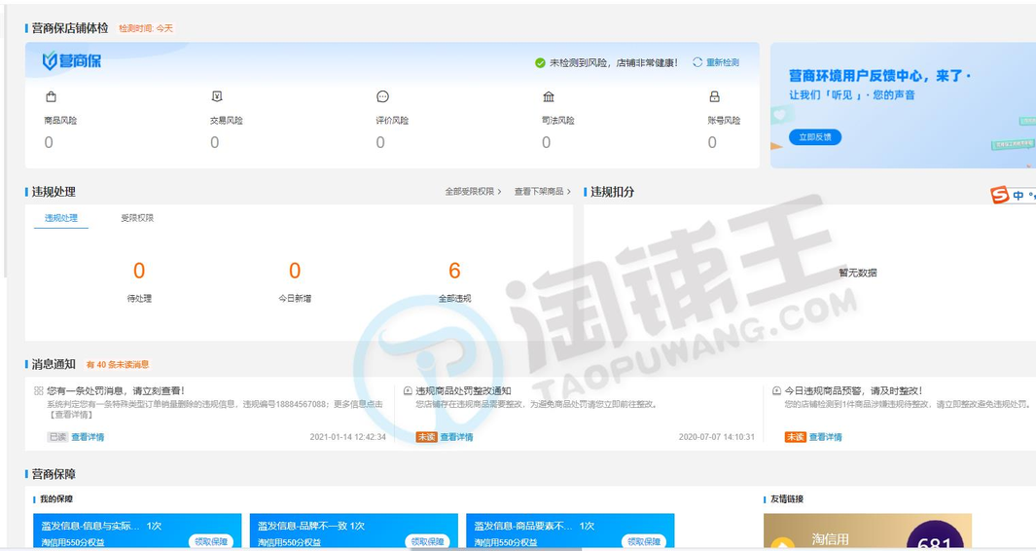Click the 立即反馈 button on banner
Viewport: 1036px width, 551px height.
click(x=814, y=137)
